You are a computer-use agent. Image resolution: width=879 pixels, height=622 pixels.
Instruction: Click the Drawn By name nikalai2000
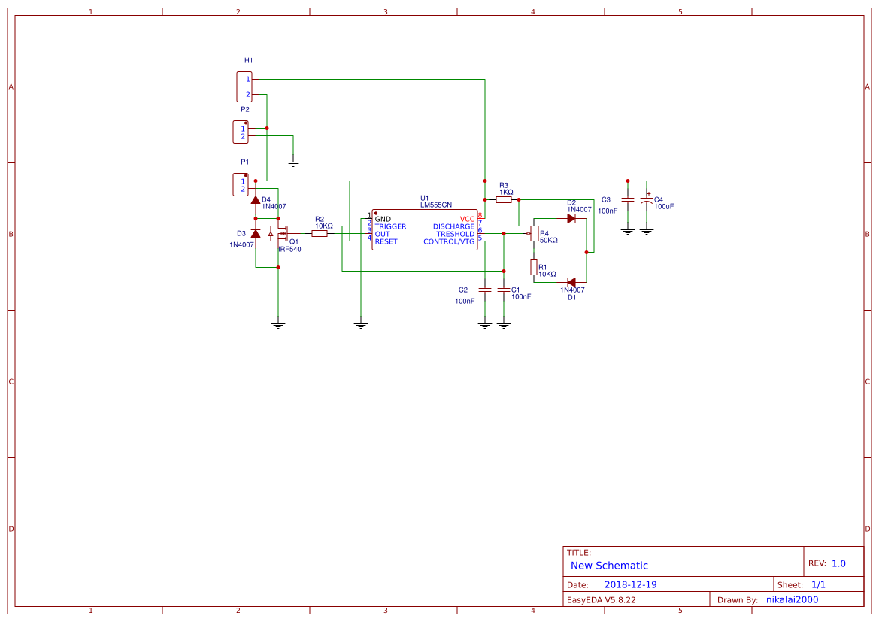(791, 599)
